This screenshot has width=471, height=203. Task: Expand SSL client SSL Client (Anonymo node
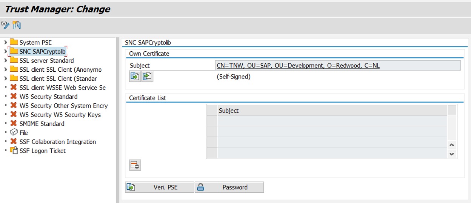5,69
